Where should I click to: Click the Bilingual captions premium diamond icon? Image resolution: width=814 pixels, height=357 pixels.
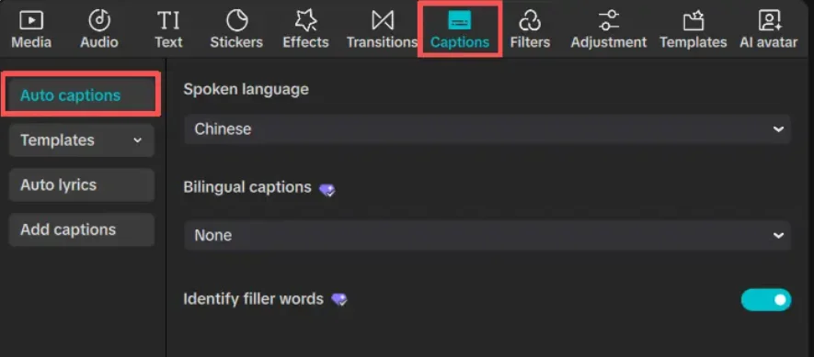click(327, 190)
